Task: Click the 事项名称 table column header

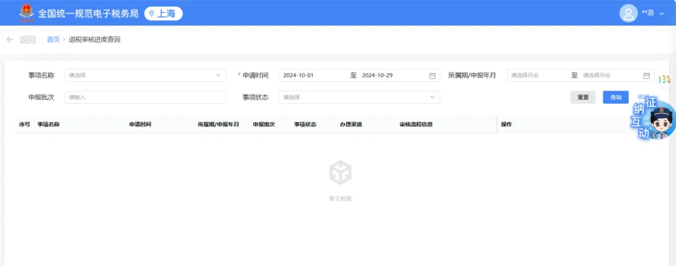Action: click(48, 124)
